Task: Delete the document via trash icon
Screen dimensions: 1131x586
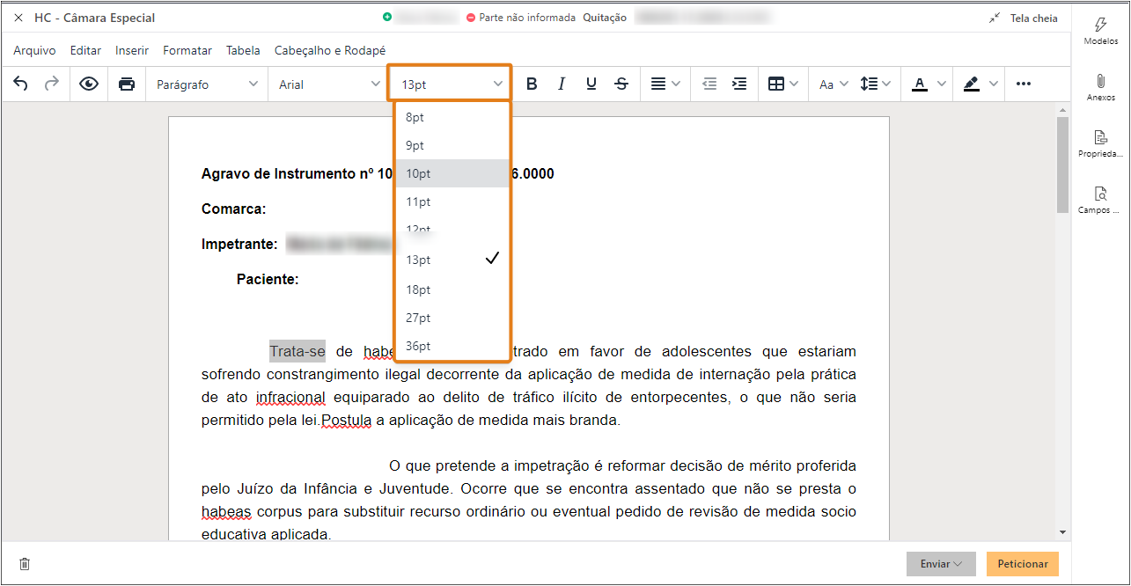Action: pos(24,563)
